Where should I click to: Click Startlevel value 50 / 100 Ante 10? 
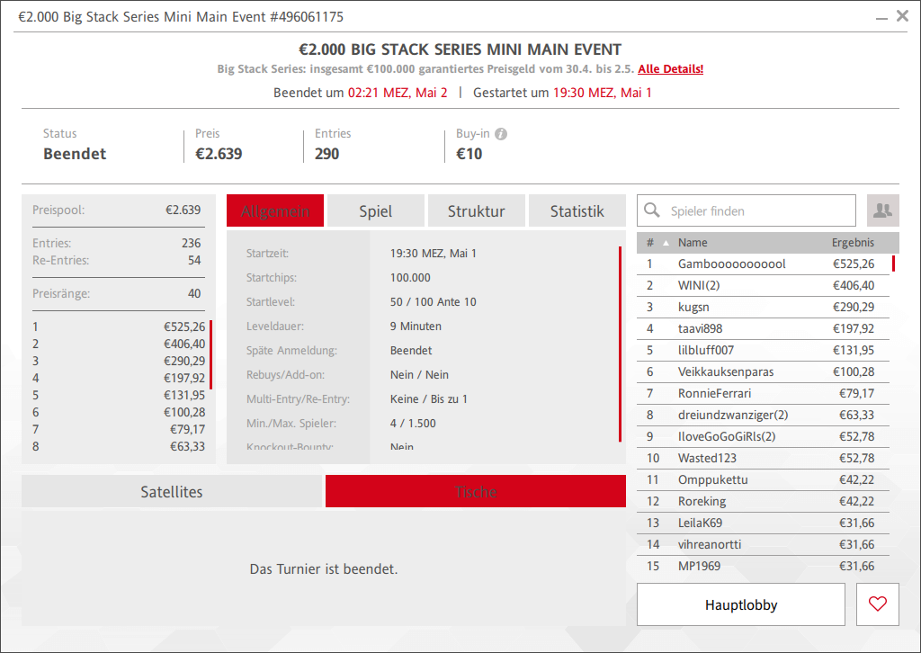pyautogui.click(x=433, y=302)
